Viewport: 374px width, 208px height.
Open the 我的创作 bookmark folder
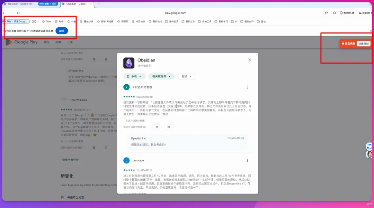point(247,21)
